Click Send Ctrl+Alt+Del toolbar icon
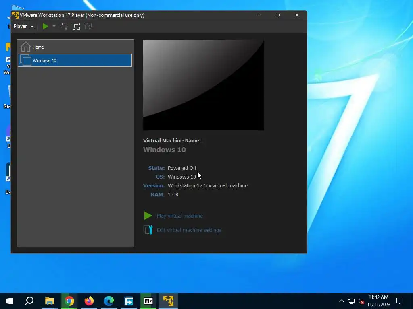413x309 pixels. (x=64, y=26)
